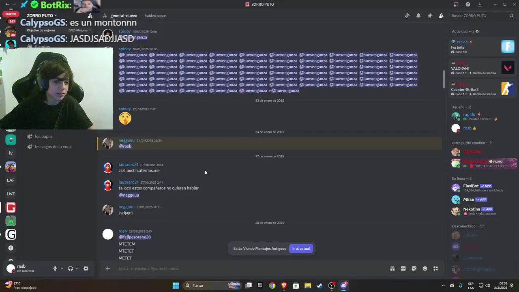Click the #general-nuevo channel title
Screen dimensions: 519x292
click(x=123, y=16)
